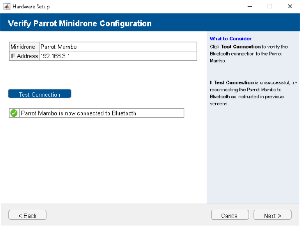Close the Hardware Setup window

pyautogui.click(x=290, y=7)
